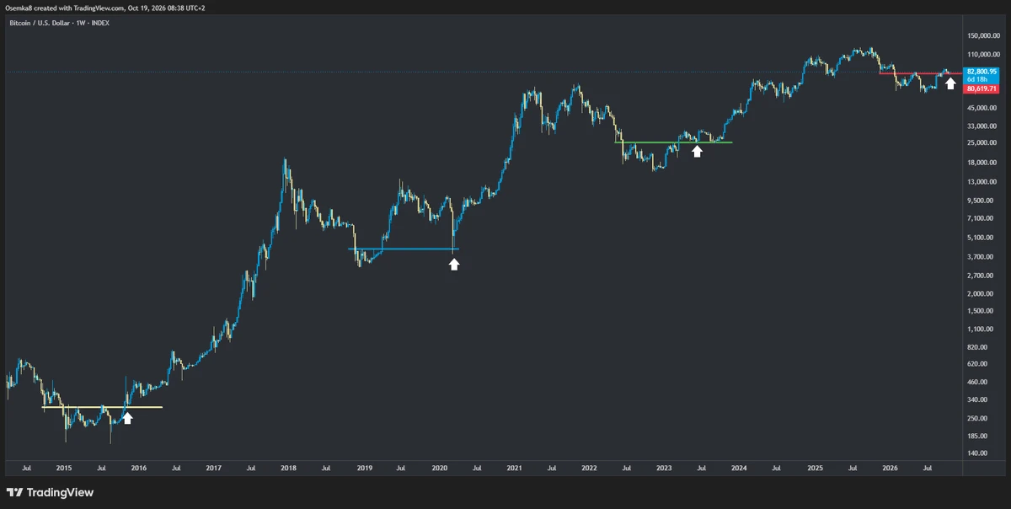Image resolution: width=1011 pixels, height=509 pixels.
Task: Click the red price label 80,619.71
Action: [982, 88]
